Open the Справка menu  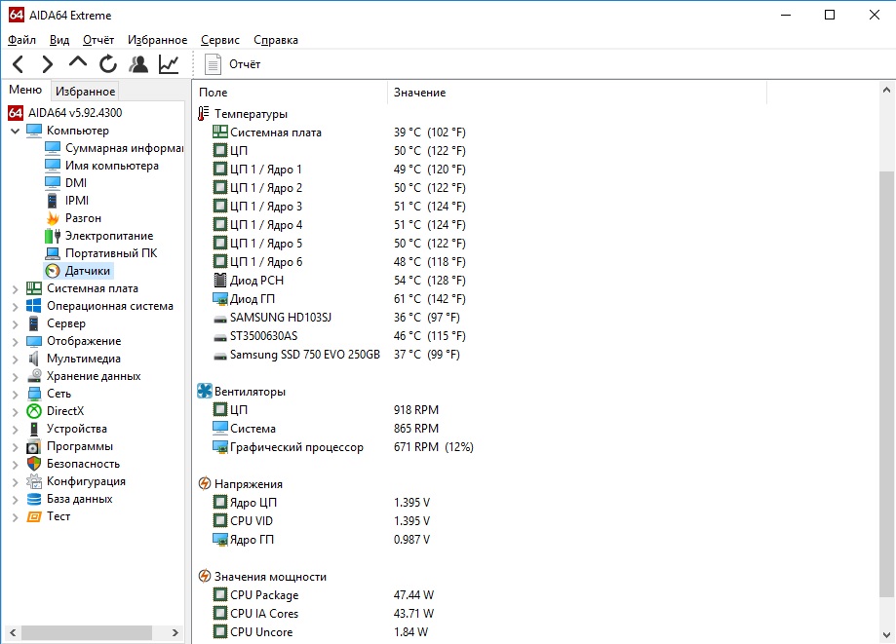pyautogui.click(x=276, y=40)
